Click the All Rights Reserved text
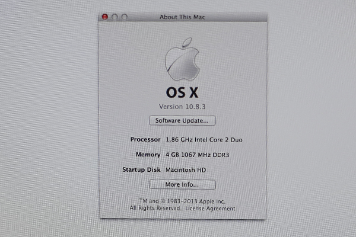Screen dimensions: 356x237 155,208
